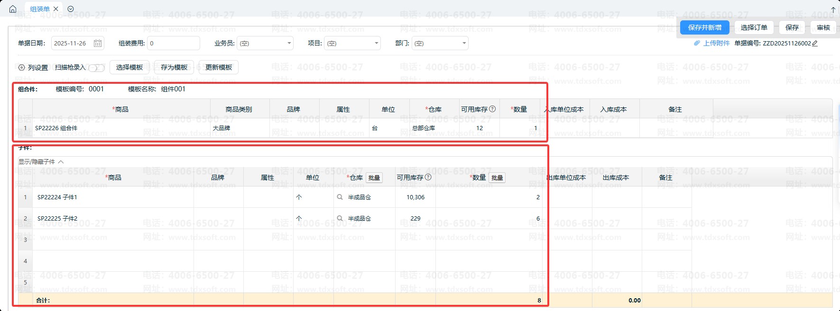This screenshot has height=311, width=840.
Task: Click help icon beside 可用库存 in 子件 table
Action: (x=428, y=177)
